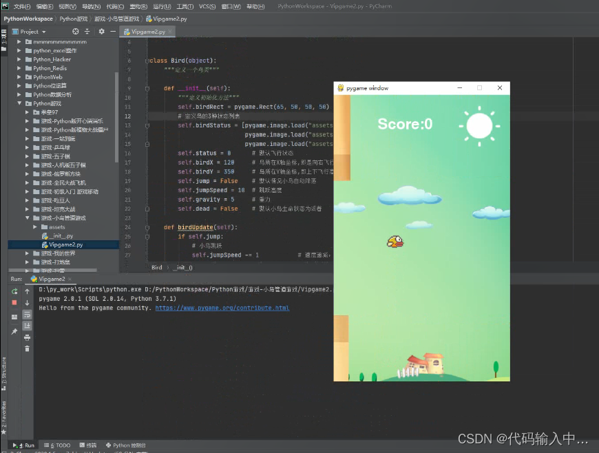Expand the Python_Hacker folder
Image resolution: width=599 pixels, height=453 pixels.
point(19,59)
